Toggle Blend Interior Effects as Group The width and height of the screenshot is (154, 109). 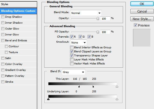(x=72, y=48)
